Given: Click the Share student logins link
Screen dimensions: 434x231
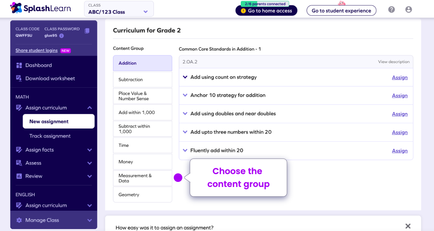Looking at the screenshot, I should click(x=37, y=50).
